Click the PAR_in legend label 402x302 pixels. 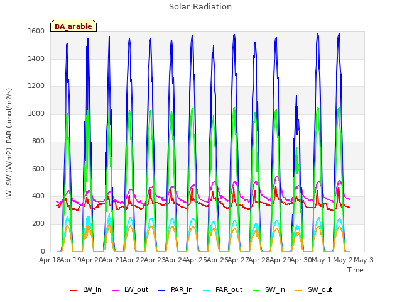click(x=182, y=289)
